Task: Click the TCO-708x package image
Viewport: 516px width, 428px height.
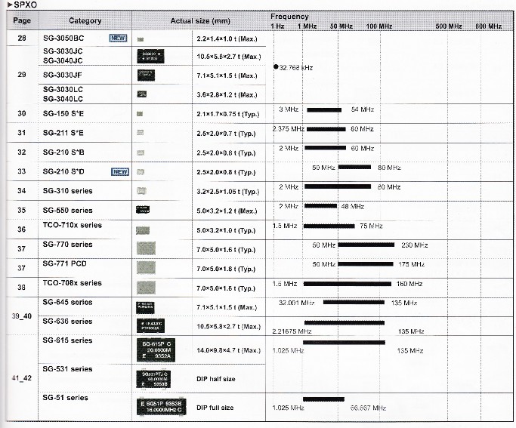Action: click(146, 288)
